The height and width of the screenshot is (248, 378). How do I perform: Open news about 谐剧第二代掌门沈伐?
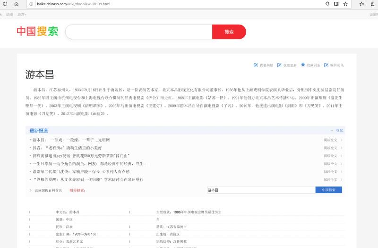(x=81, y=172)
